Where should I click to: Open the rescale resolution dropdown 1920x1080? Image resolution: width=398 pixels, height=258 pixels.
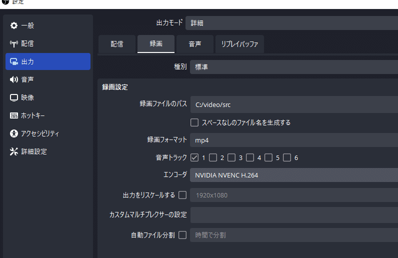tap(294, 195)
